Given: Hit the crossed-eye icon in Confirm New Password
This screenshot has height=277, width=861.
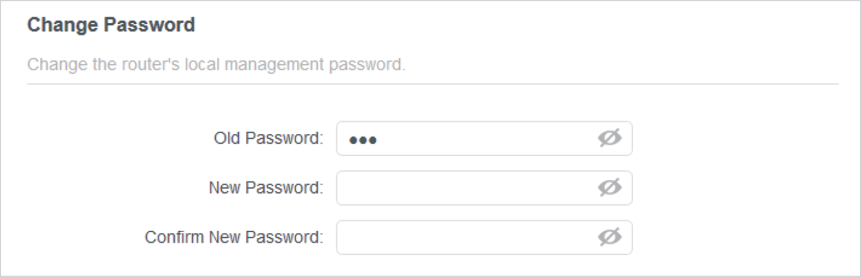Looking at the screenshot, I should 609,237.
